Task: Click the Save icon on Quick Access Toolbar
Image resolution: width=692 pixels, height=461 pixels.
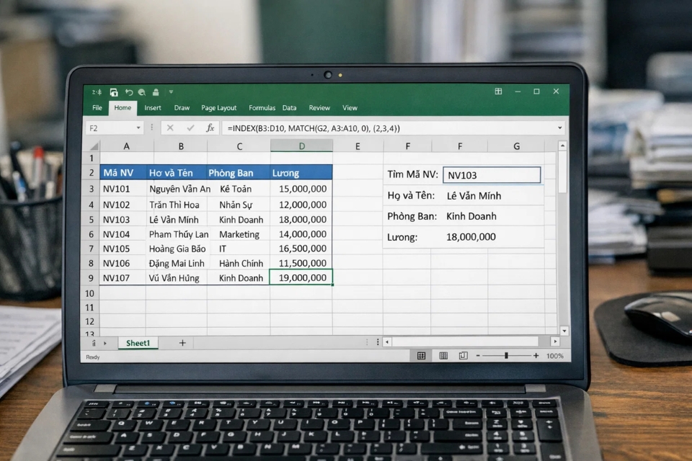Action: tap(114, 92)
